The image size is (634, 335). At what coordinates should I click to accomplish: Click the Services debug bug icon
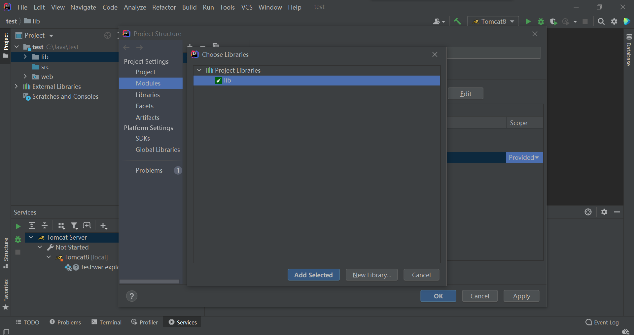pyautogui.click(x=18, y=239)
